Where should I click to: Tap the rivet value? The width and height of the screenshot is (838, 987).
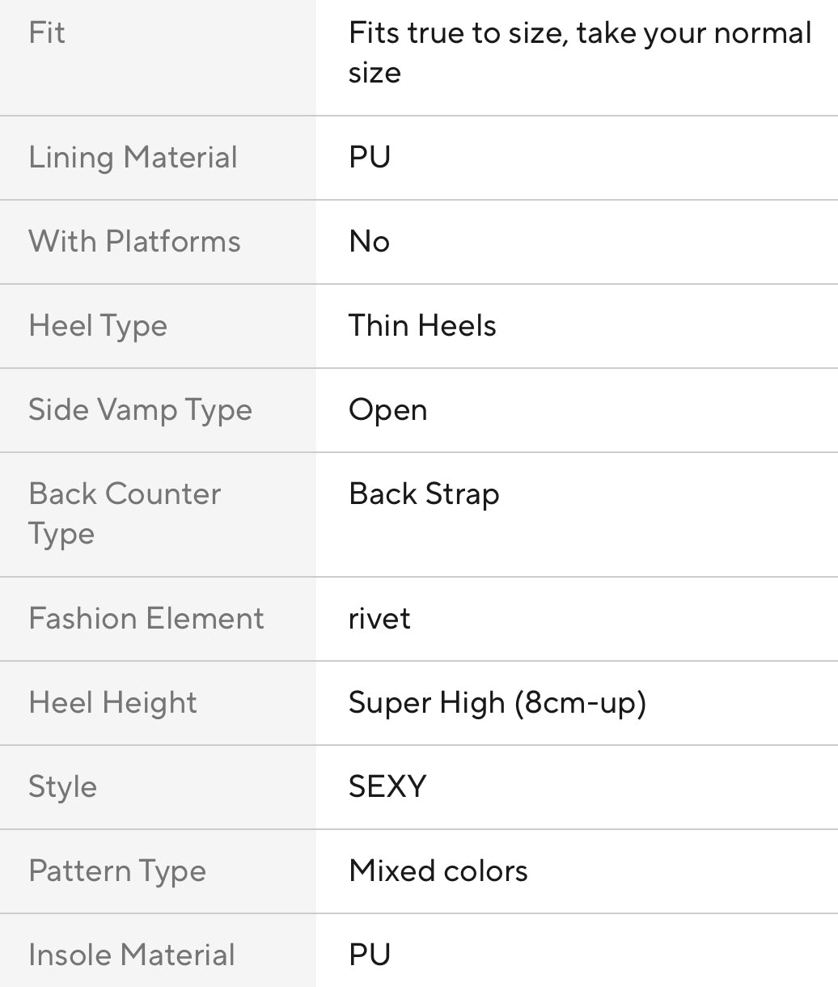379,619
